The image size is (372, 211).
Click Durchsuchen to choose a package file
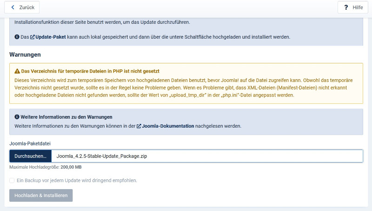pyautogui.click(x=30, y=156)
